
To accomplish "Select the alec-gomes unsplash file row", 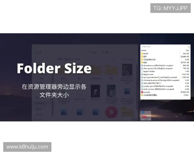I will (165, 68).
